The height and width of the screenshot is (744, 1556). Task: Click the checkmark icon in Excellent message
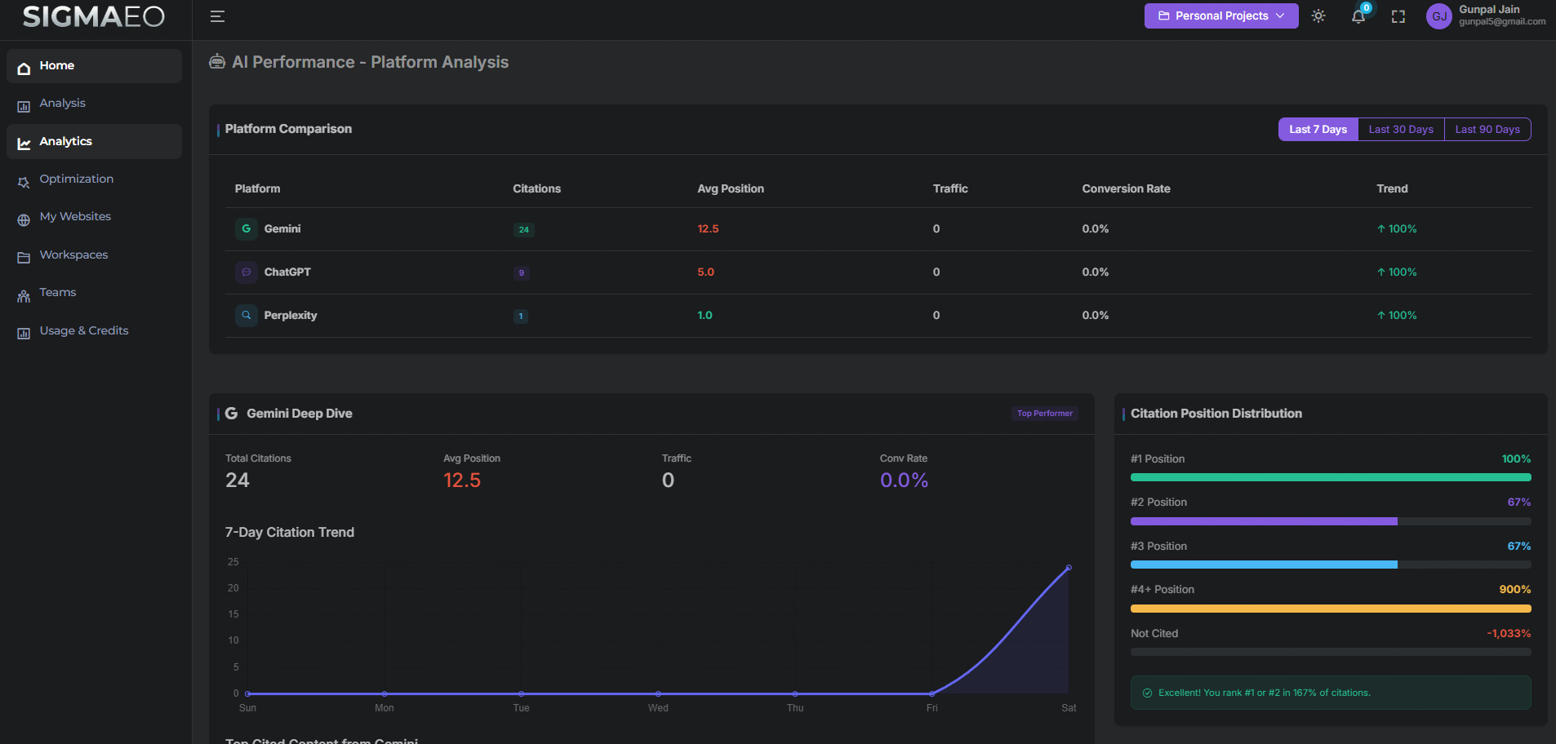pyautogui.click(x=1147, y=693)
